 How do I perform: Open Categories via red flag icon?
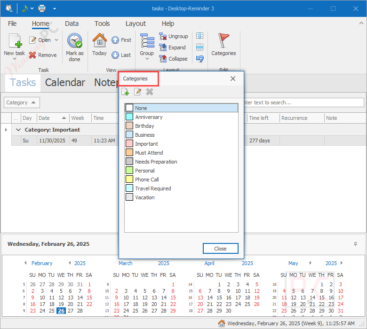point(223,40)
